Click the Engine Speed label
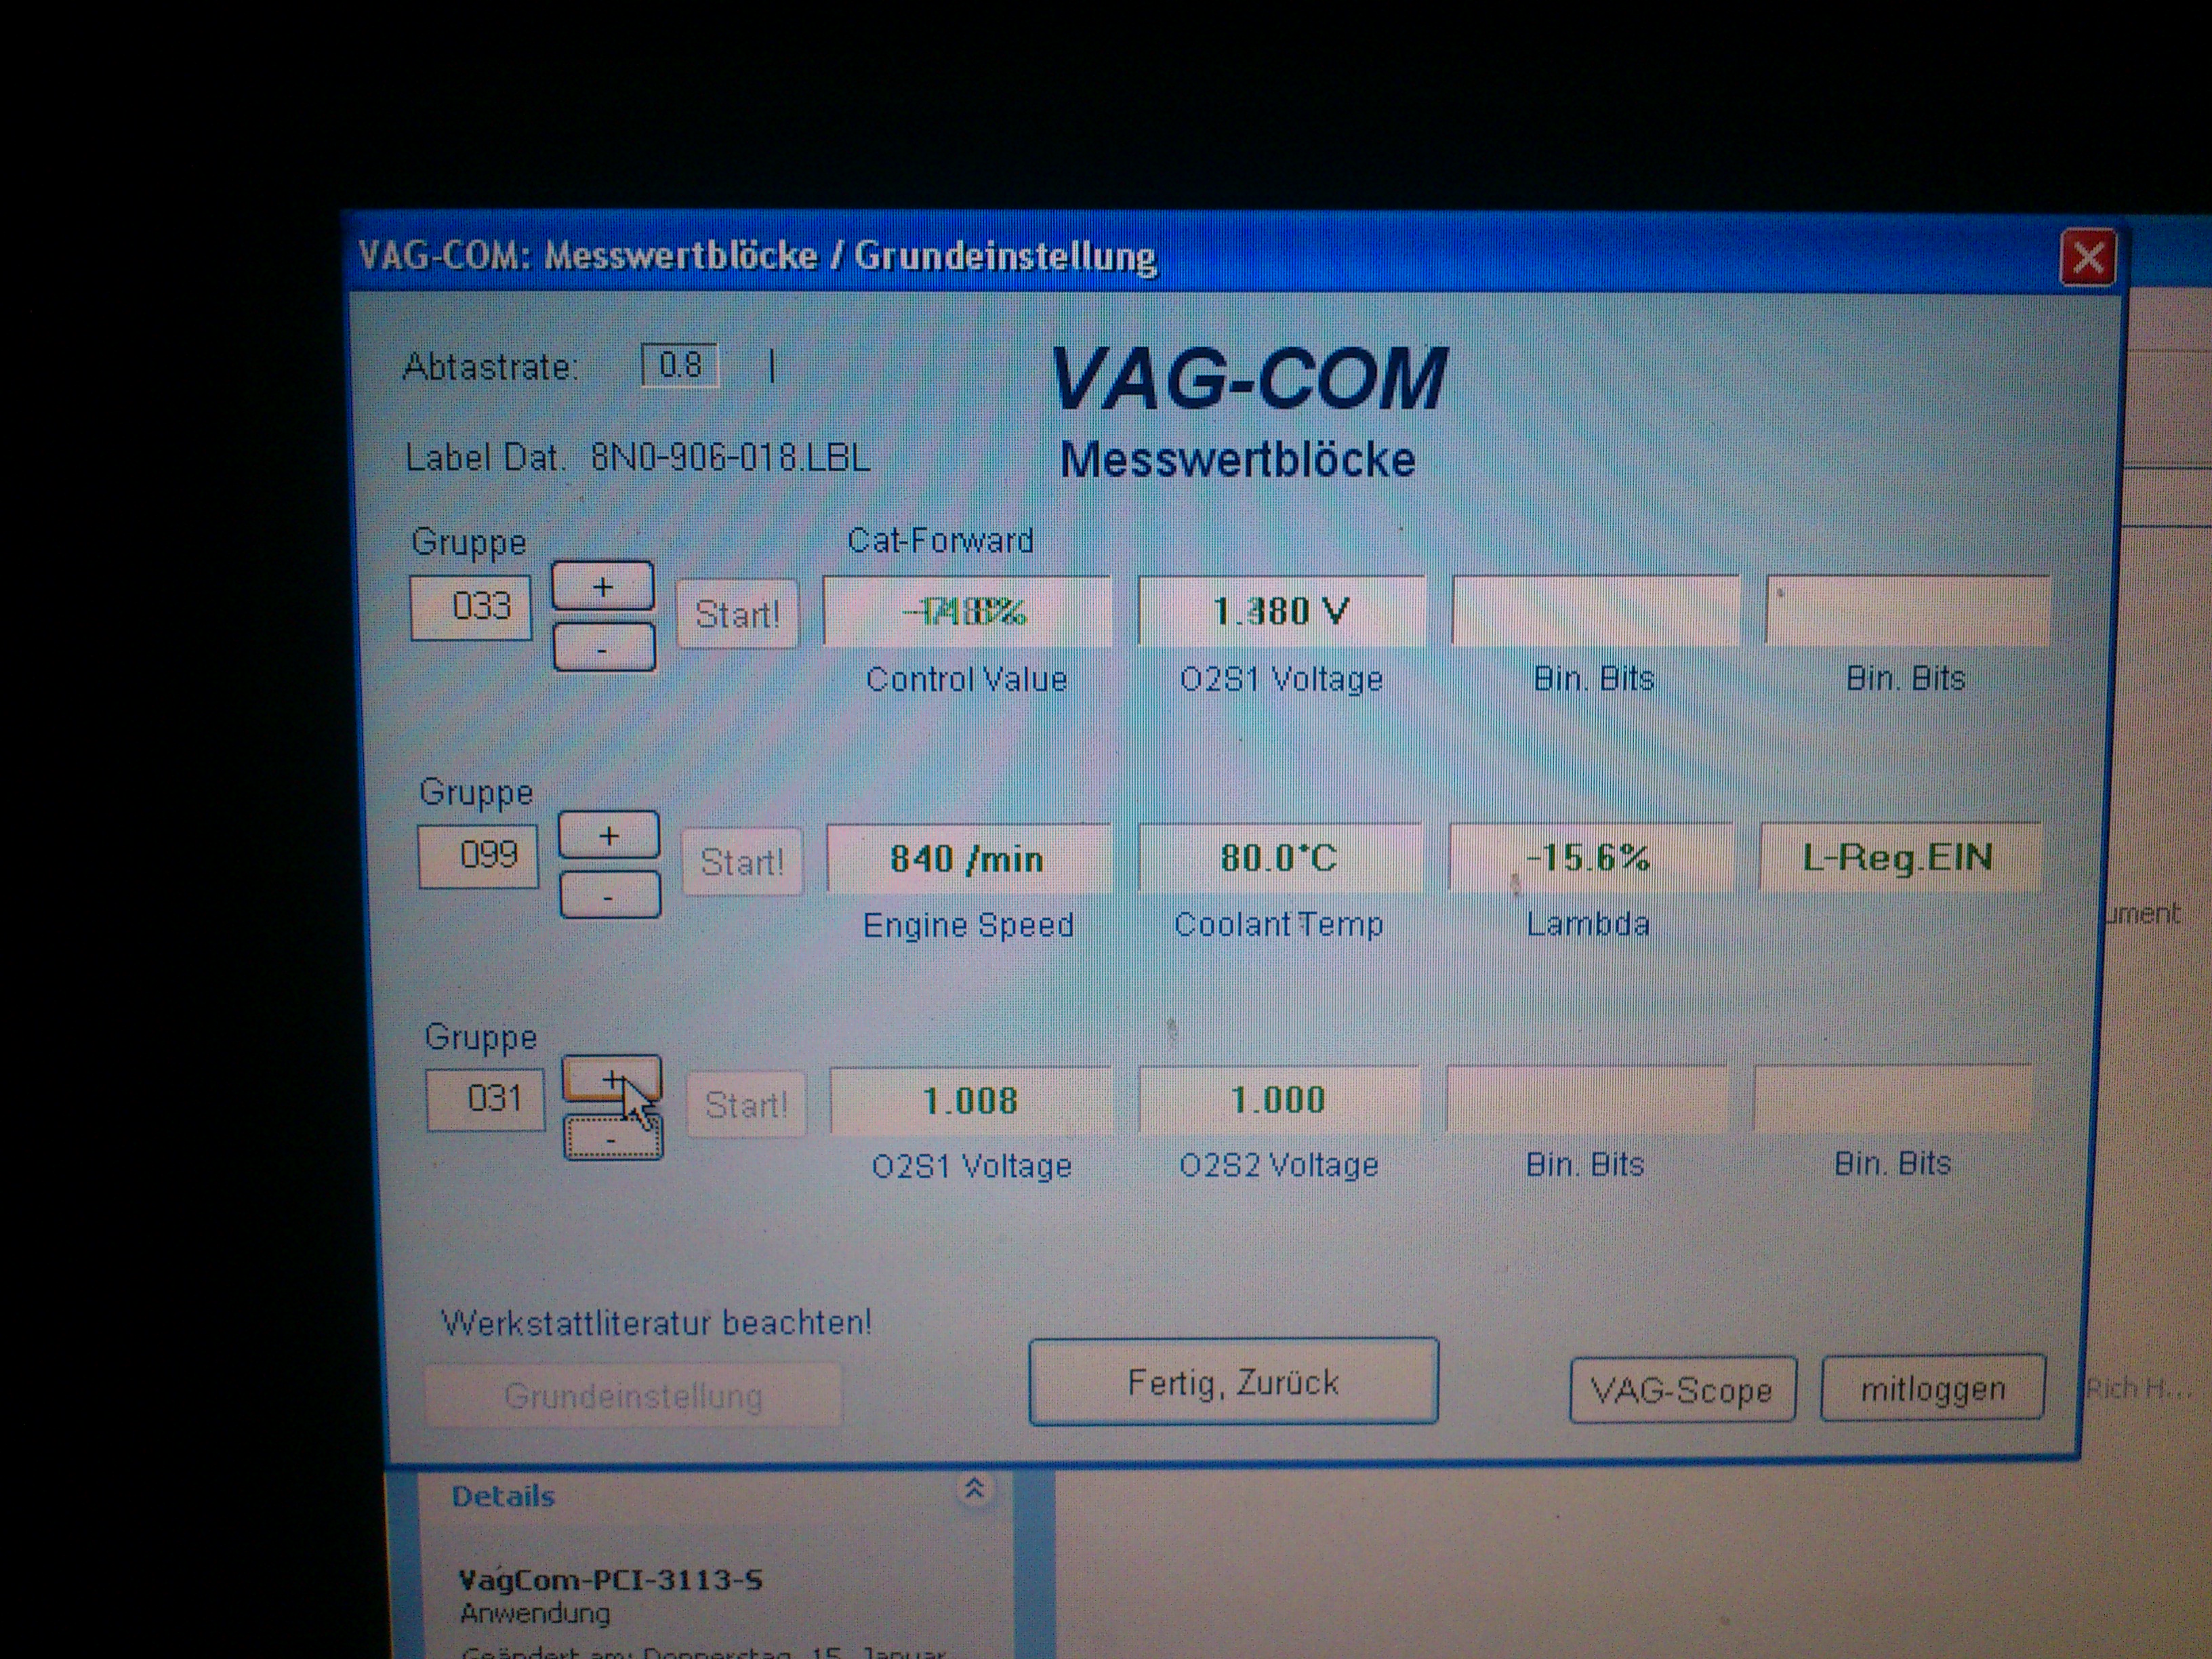Image resolution: width=2212 pixels, height=1659 pixels. (968, 925)
